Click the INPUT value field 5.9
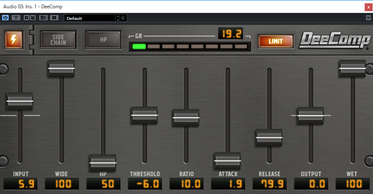Image resolution: width=373 pixels, height=194 pixels. (20, 184)
